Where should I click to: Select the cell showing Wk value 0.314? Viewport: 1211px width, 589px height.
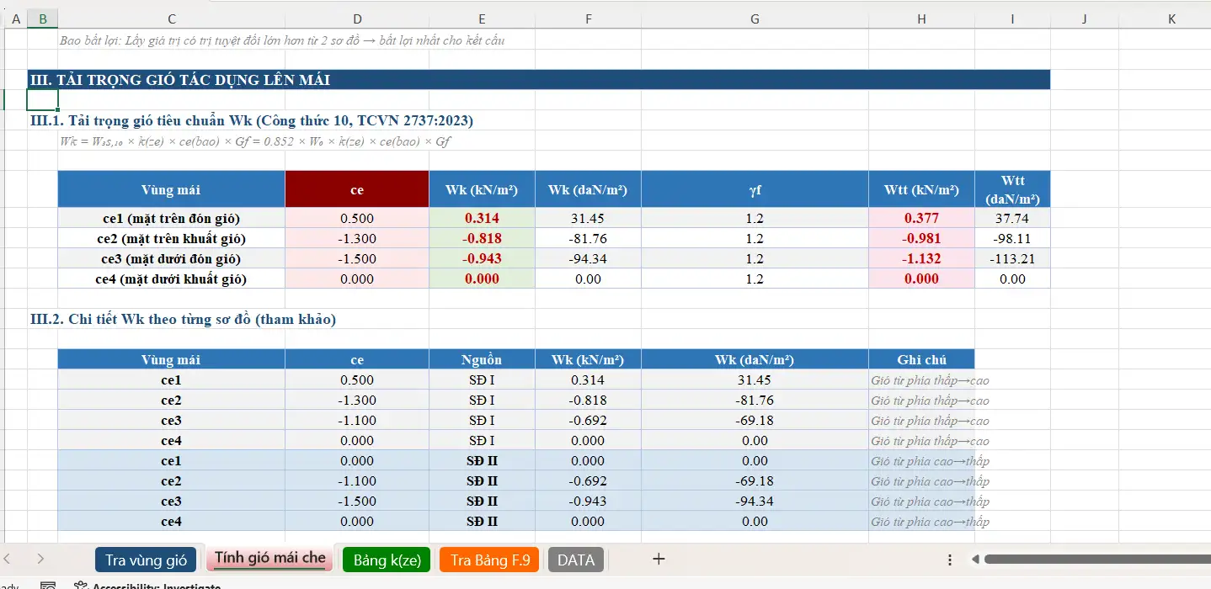(x=482, y=217)
